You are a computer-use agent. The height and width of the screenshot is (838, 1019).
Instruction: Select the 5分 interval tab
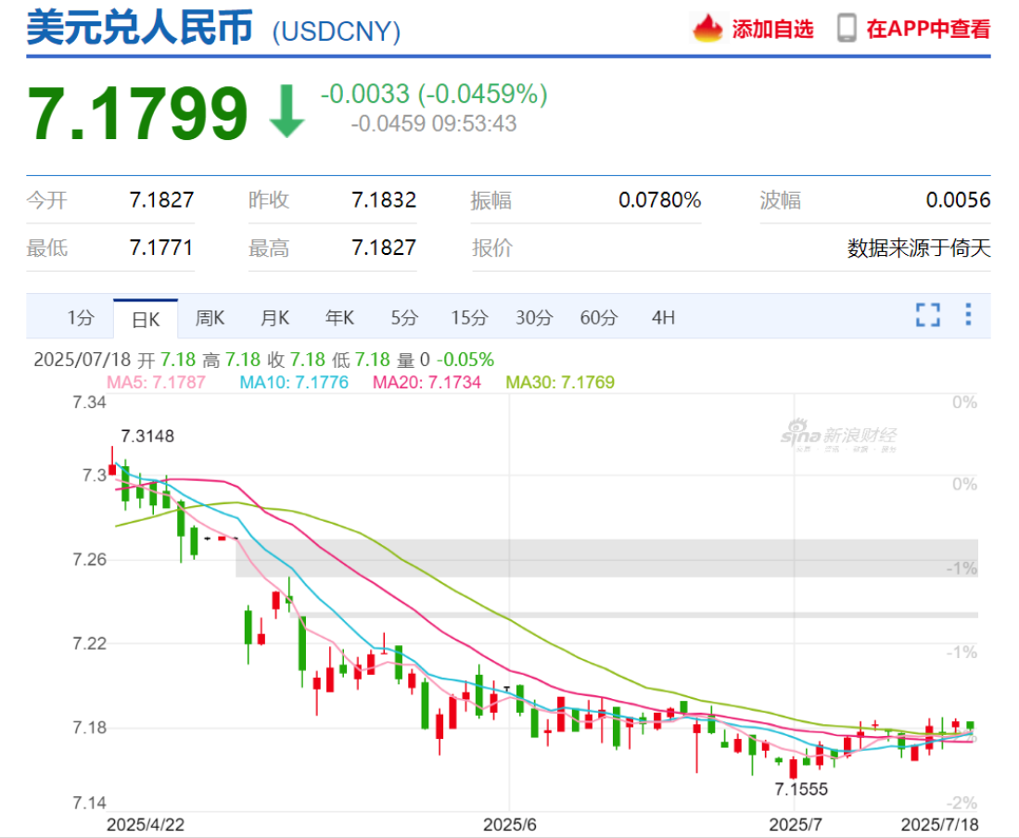point(403,317)
